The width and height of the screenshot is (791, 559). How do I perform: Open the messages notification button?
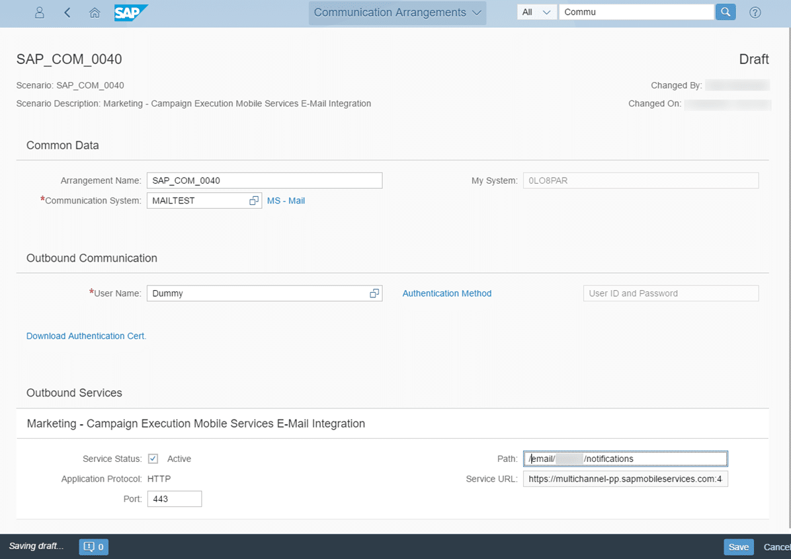tap(93, 546)
